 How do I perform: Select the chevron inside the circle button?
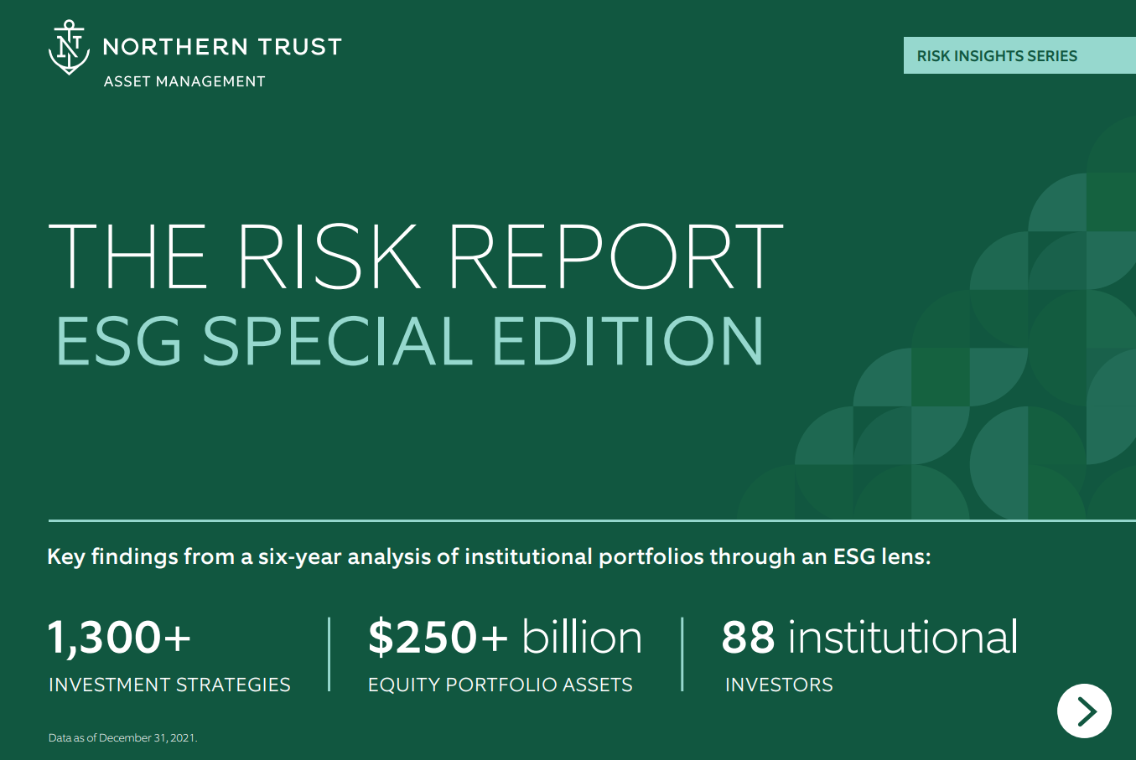(1086, 711)
